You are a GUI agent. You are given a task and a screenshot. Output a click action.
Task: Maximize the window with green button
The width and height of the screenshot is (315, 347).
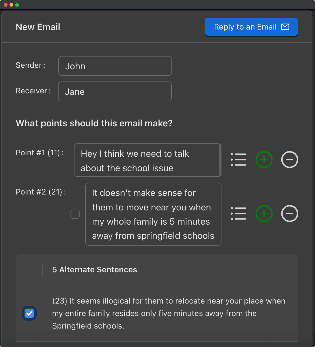[x=17, y=5]
